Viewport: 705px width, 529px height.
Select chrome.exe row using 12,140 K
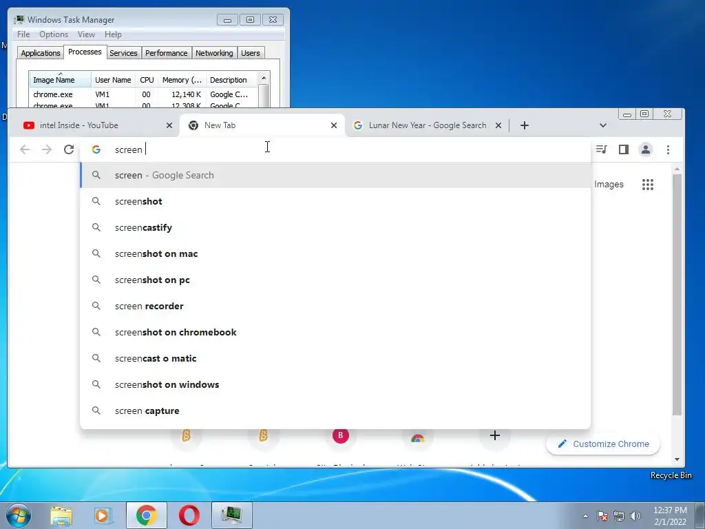[143, 94]
